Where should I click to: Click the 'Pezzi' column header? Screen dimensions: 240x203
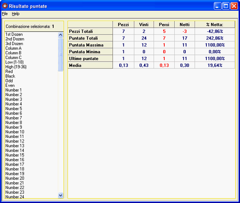[123, 24]
